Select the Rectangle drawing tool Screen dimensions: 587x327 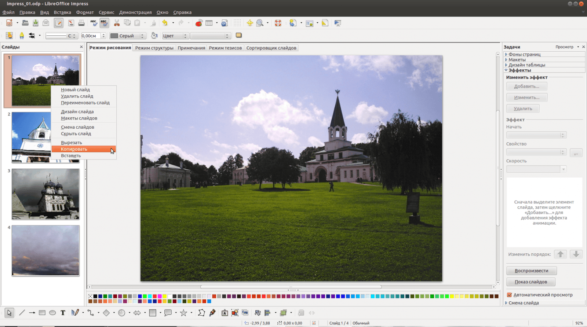[x=42, y=313]
